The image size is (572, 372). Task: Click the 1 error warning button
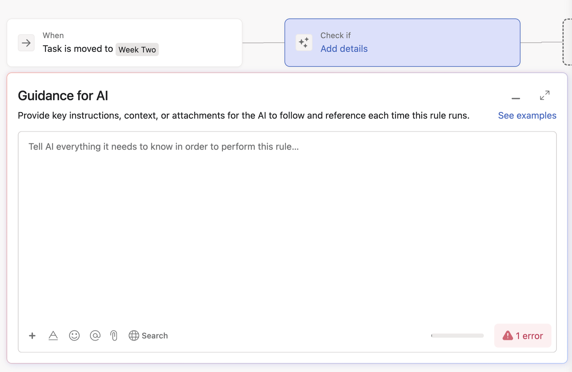(x=523, y=336)
